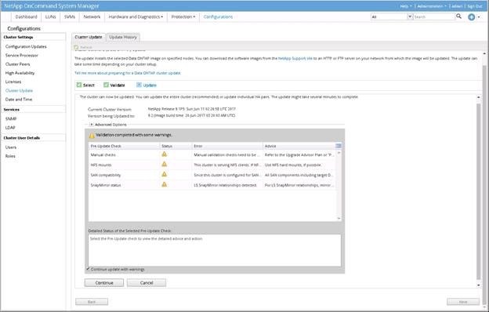
Task: Click the Advice column header
Action: pyautogui.click(x=299, y=146)
